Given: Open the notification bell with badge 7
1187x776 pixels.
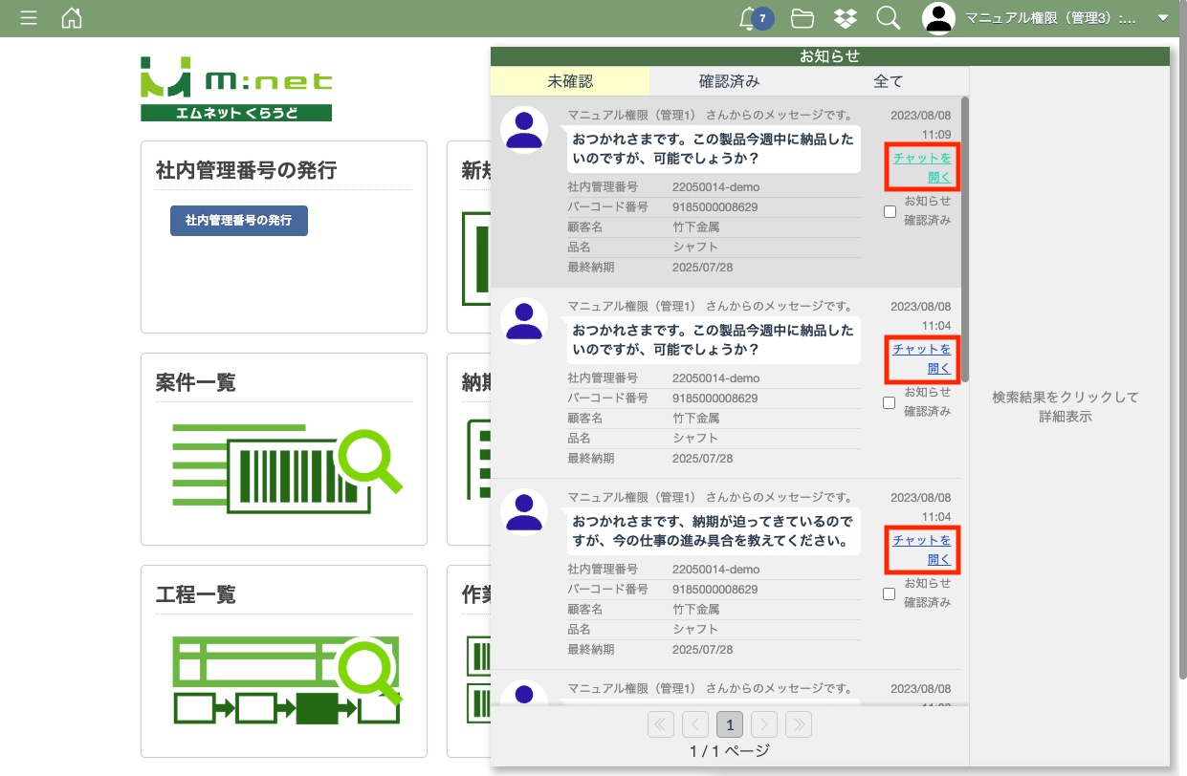Looking at the screenshot, I should click(750, 18).
